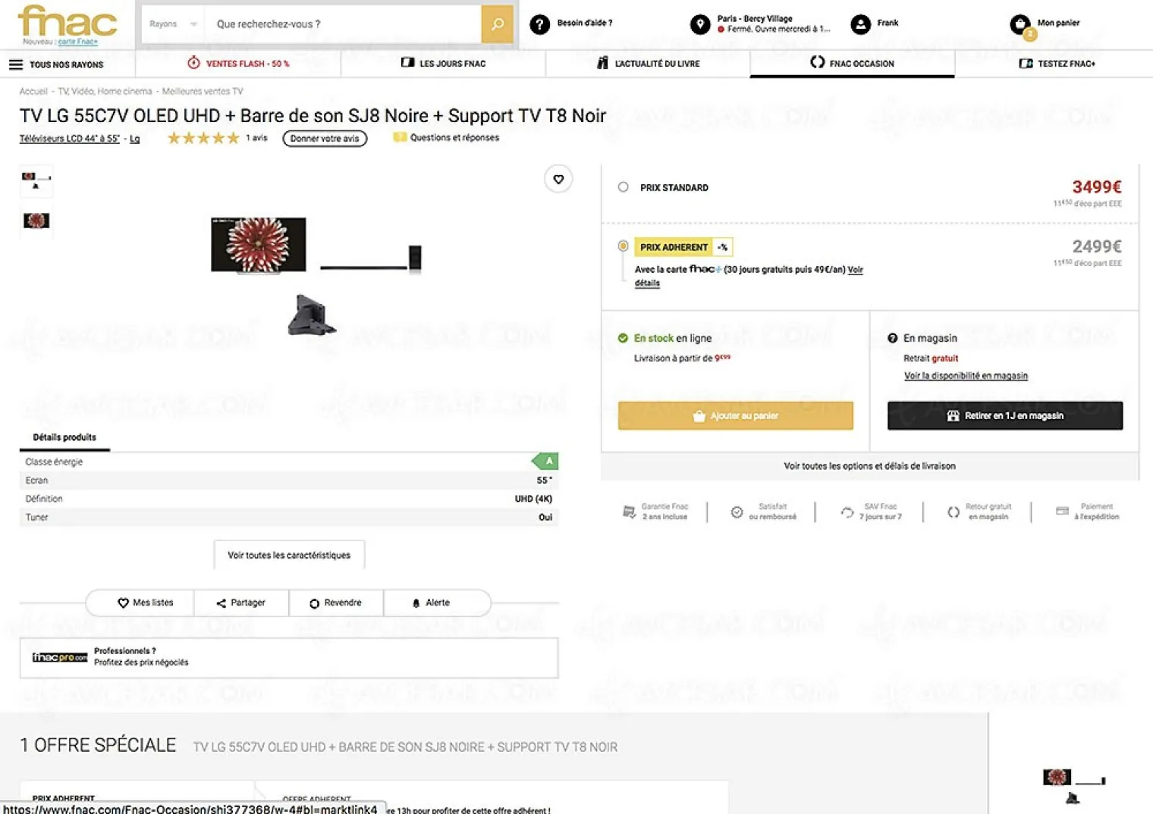Image resolution: width=1153 pixels, height=814 pixels.
Task: Open Voir toutes les options et délais de livraison
Action: point(869,466)
